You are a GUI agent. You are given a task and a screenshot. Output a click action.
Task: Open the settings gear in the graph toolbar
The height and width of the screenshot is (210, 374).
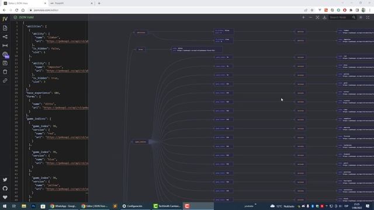tap(361, 17)
